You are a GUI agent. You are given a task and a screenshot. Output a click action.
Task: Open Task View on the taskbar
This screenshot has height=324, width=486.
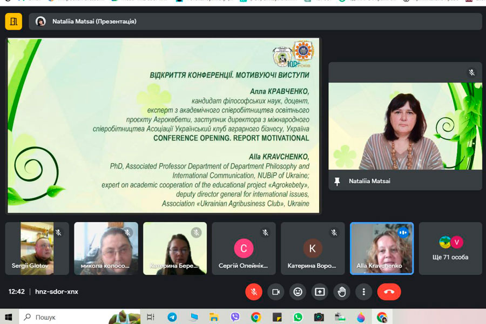pyautogui.click(x=151, y=317)
